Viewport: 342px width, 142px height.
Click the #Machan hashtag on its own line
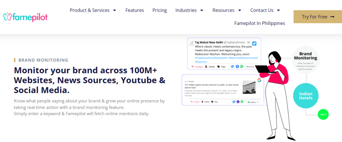pos(201,62)
